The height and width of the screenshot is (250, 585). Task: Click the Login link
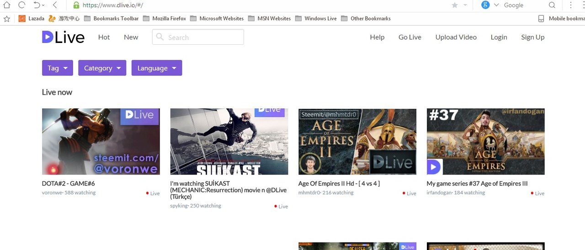499,37
